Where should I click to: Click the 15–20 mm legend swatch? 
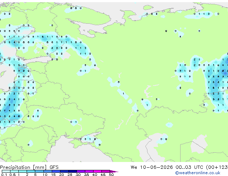pos(56,171)
